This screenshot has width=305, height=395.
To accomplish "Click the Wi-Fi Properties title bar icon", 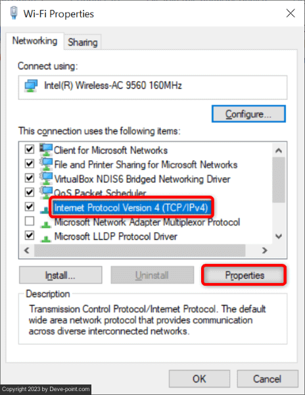I will click(x=14, y=13).
